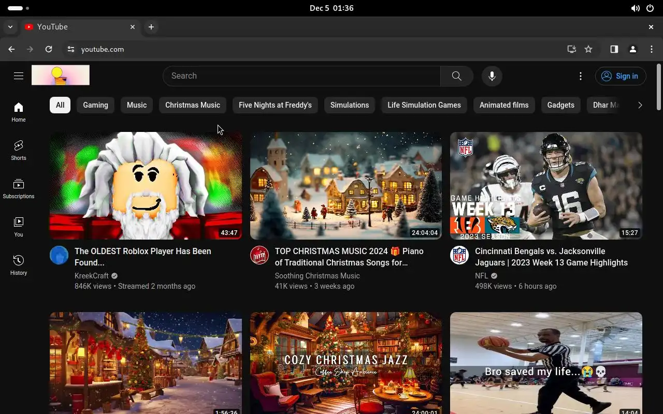
Task: Play the Cozy Christmas Jazz thumbnail
Action: tap(346, 363)
